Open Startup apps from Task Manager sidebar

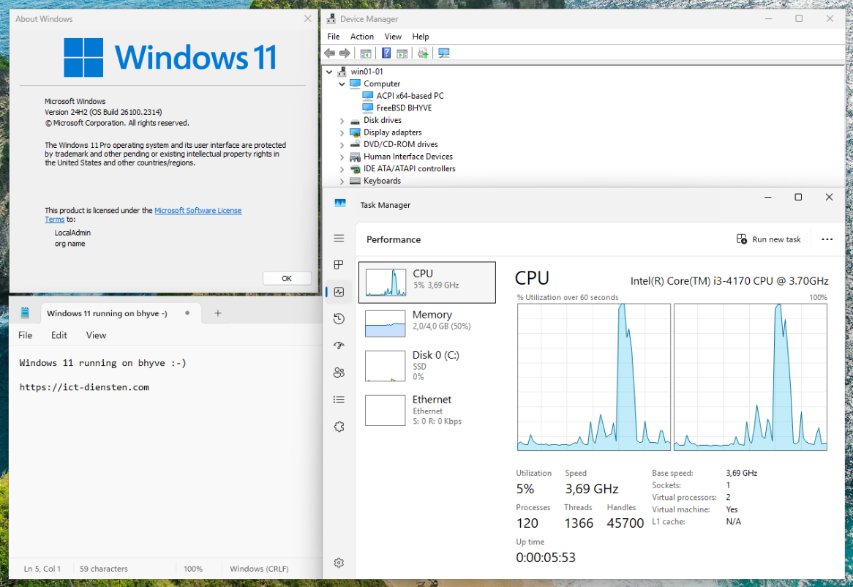pos(339,345)
